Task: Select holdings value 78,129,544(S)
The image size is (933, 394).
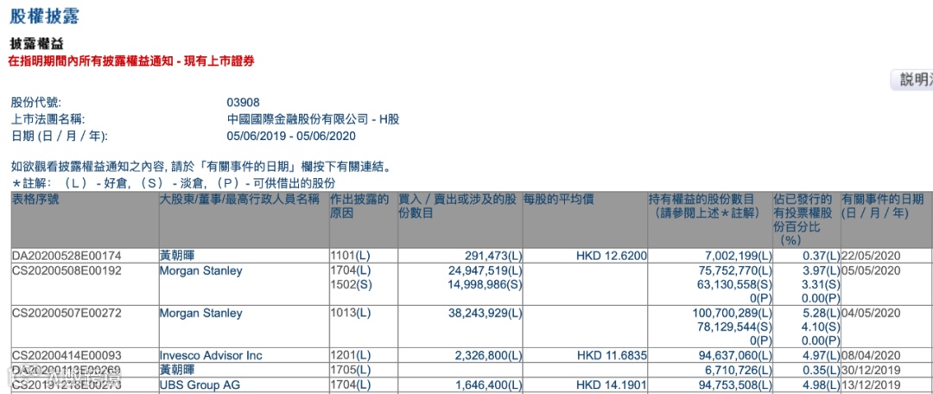Action: click(x=733, y=327)
